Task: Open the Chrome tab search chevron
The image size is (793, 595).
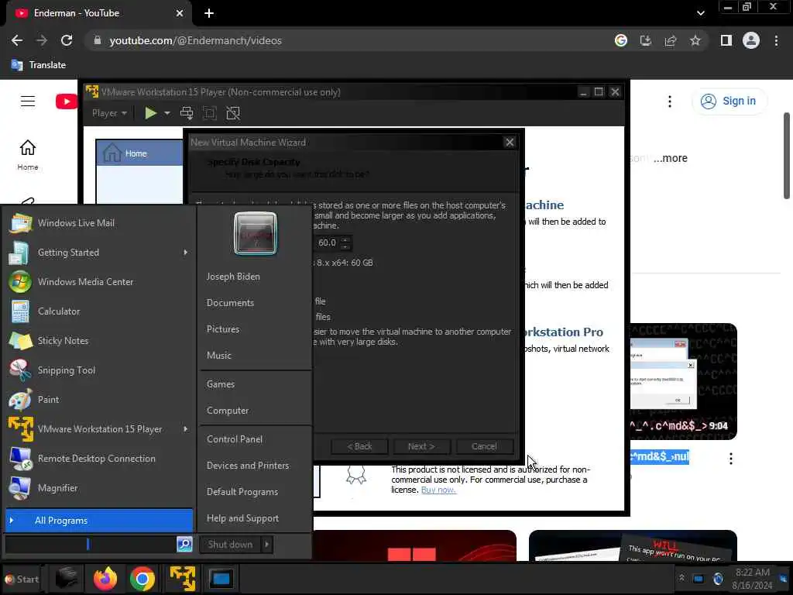Action: click(x=700, y=13)
